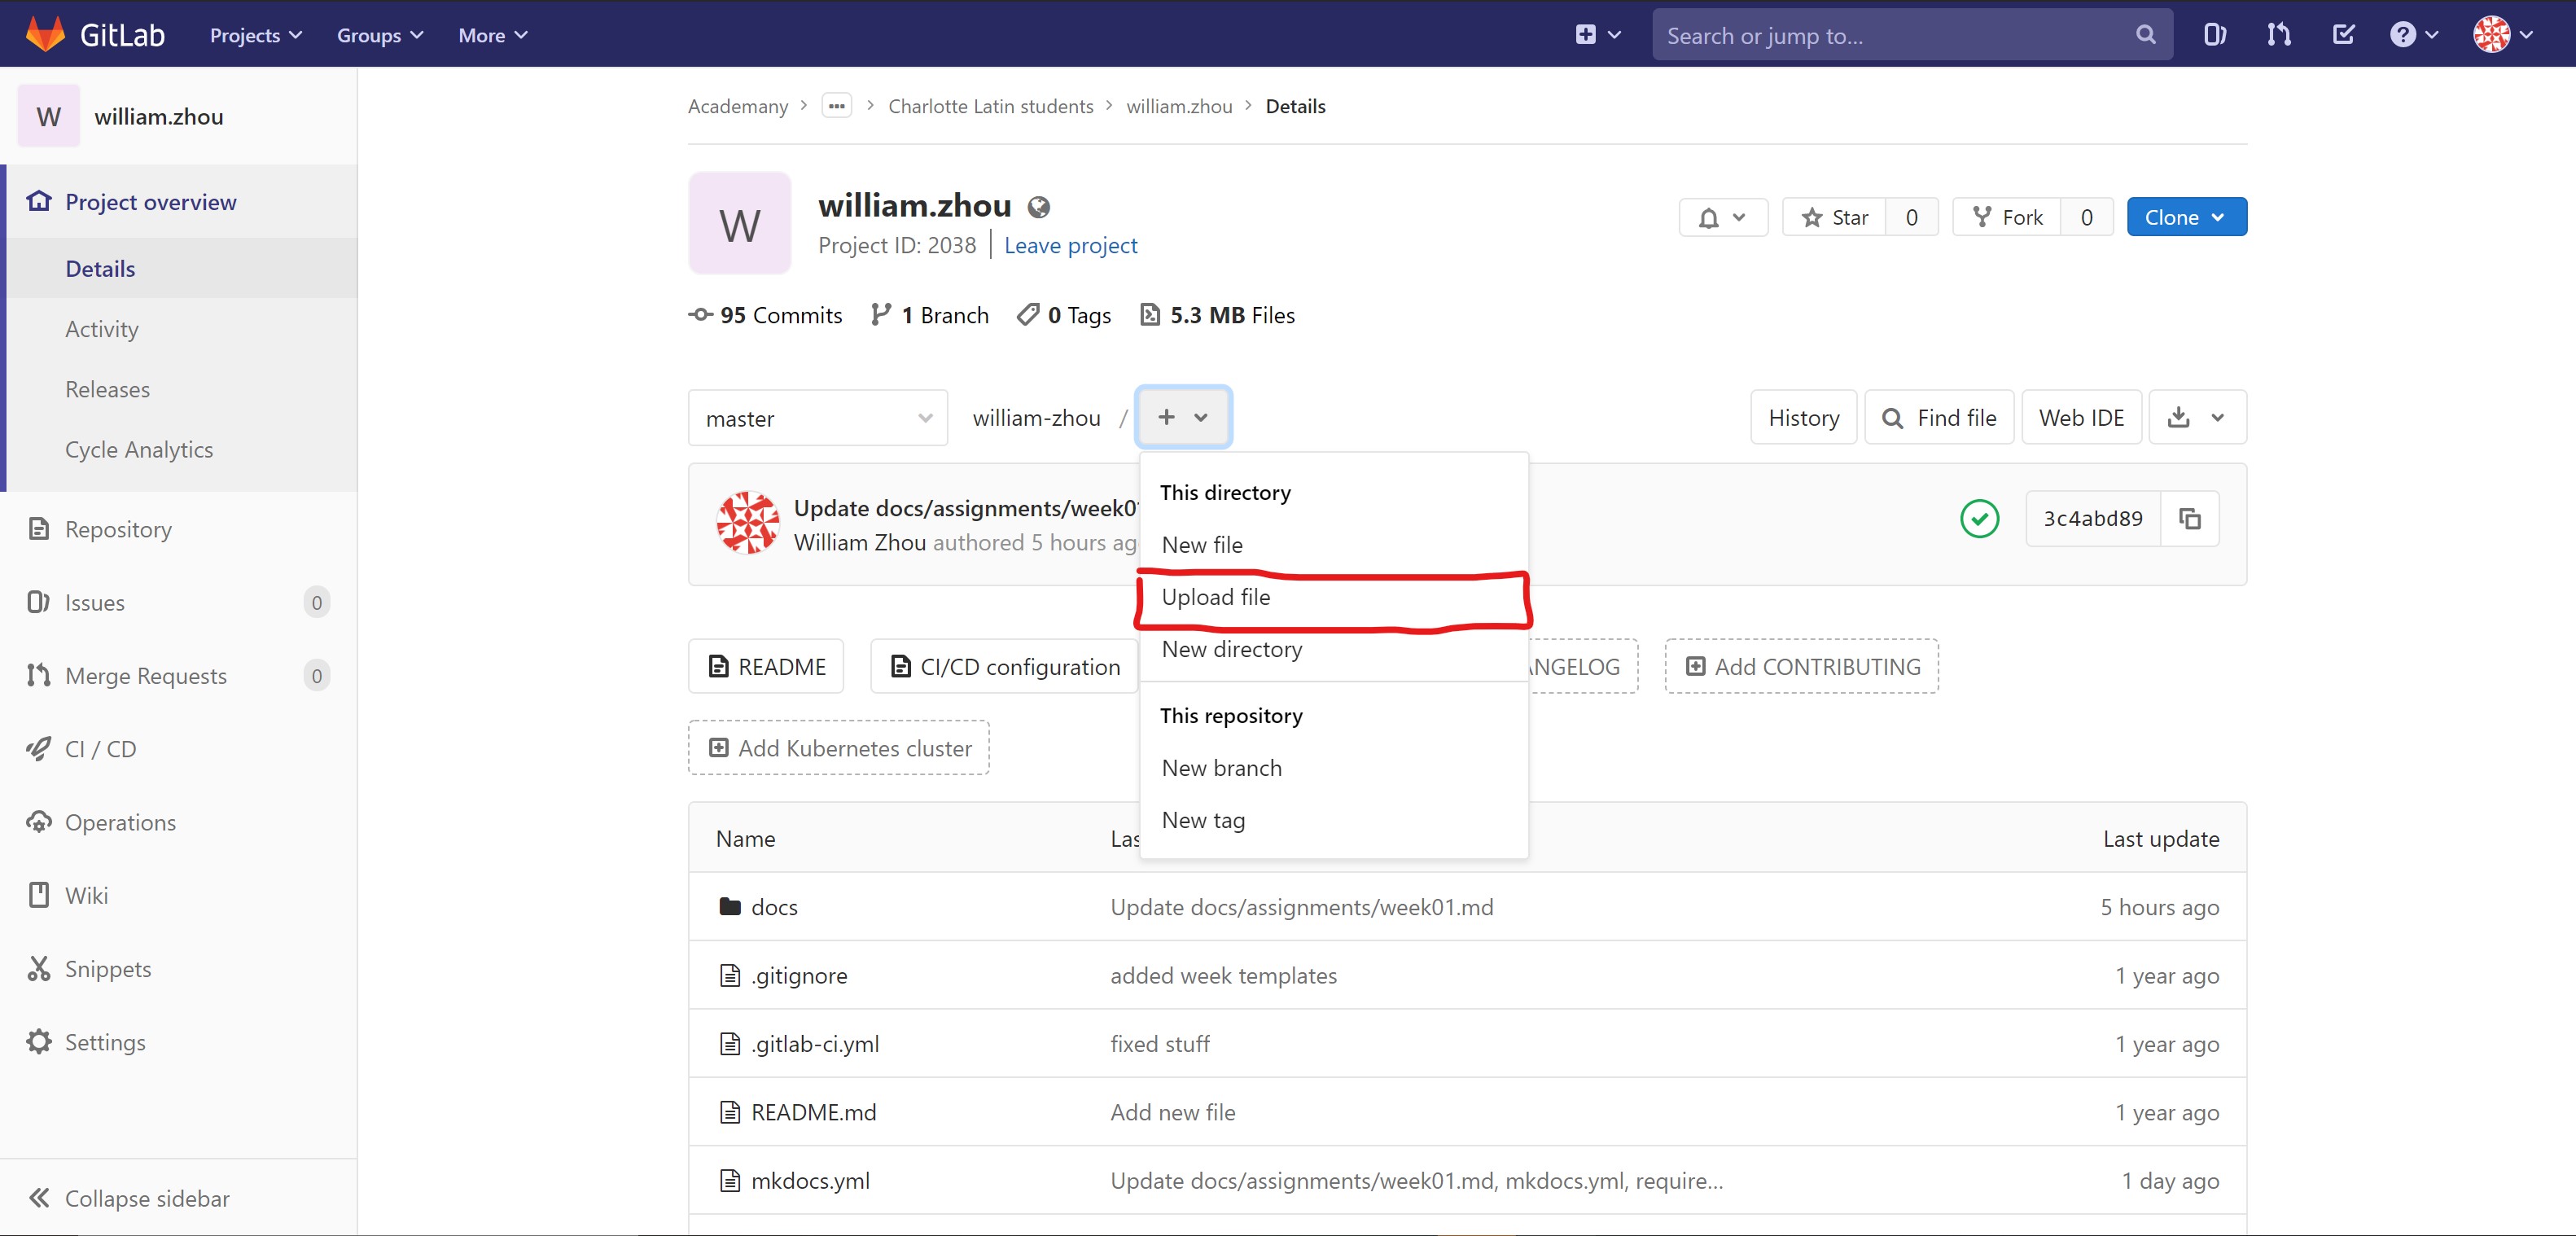Open the 0 Tags link
Screen dimensions: 2576x1236
click(1064, 315)
